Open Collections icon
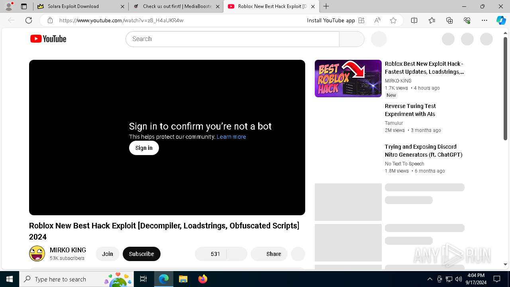The width and height of the screenshot is (510, 287). pos(449,20)
